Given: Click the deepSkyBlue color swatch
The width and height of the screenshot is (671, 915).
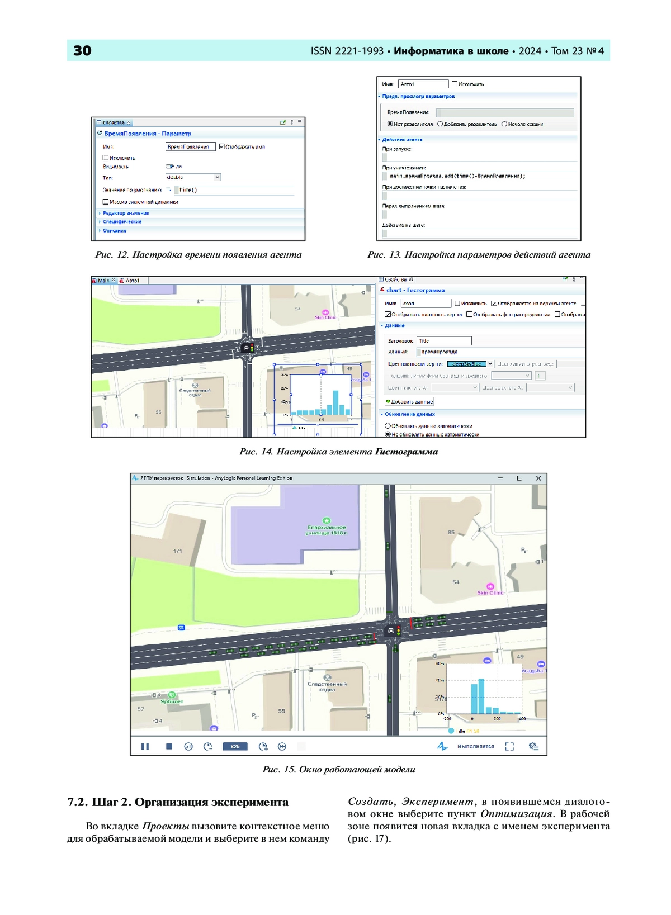Looking at the screenshot, I should pyautogui.click(x=466, y=364).
